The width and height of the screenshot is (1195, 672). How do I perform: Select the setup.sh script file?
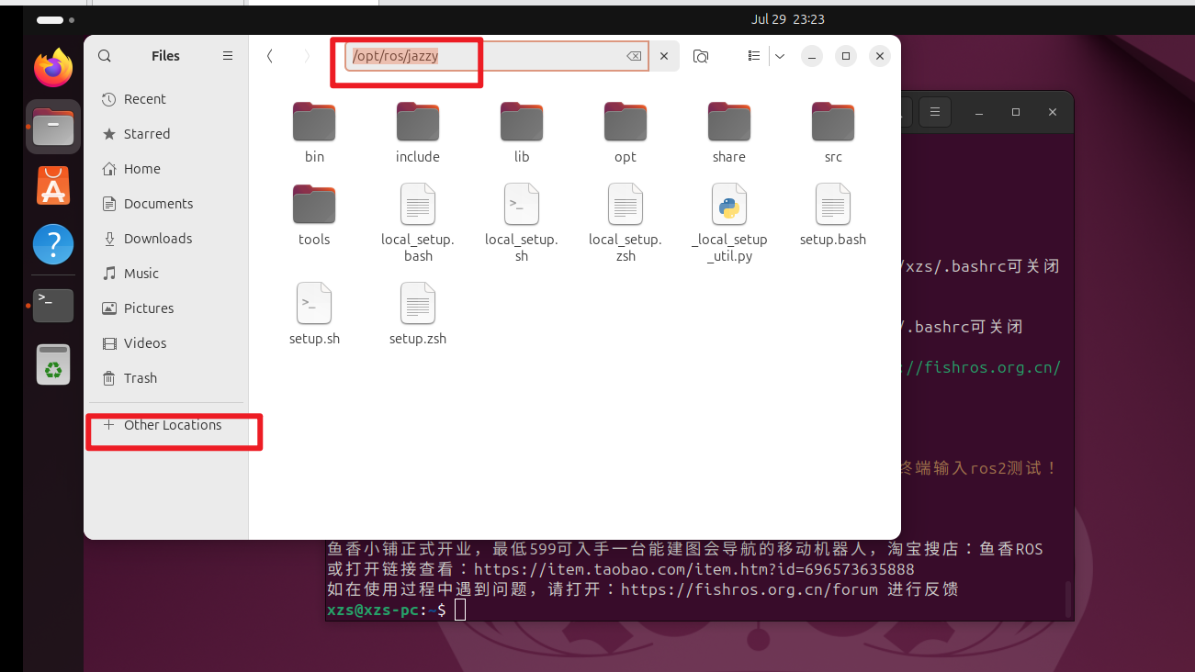[x=314, y=313]
